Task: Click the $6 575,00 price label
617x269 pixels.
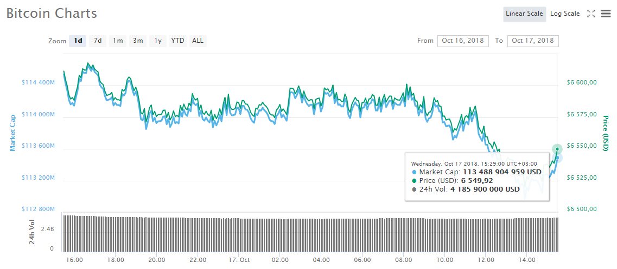Action: click(x=582, y=115)
